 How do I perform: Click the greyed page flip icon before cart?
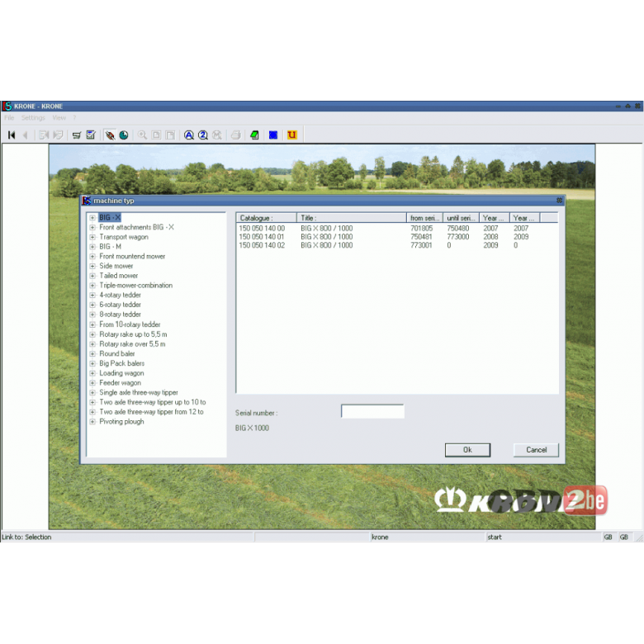[58, 135]
